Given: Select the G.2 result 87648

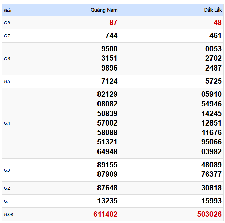Looking at the screenshot, I should (107, 188).
